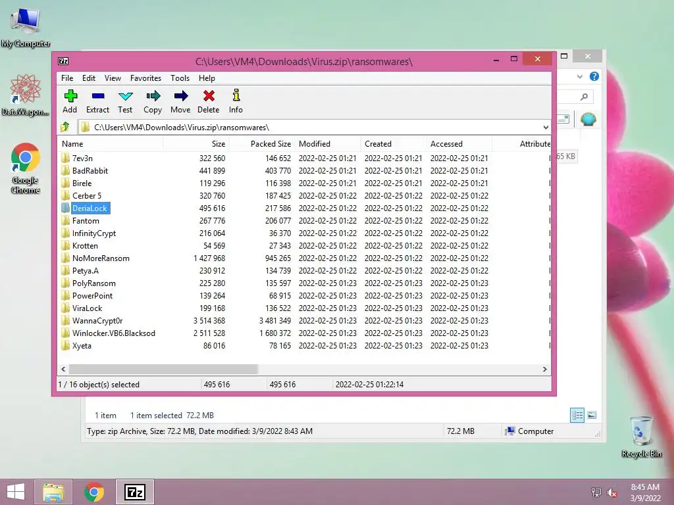
Task: Click Computer in Explorer status bar
Action: [530, 431]
